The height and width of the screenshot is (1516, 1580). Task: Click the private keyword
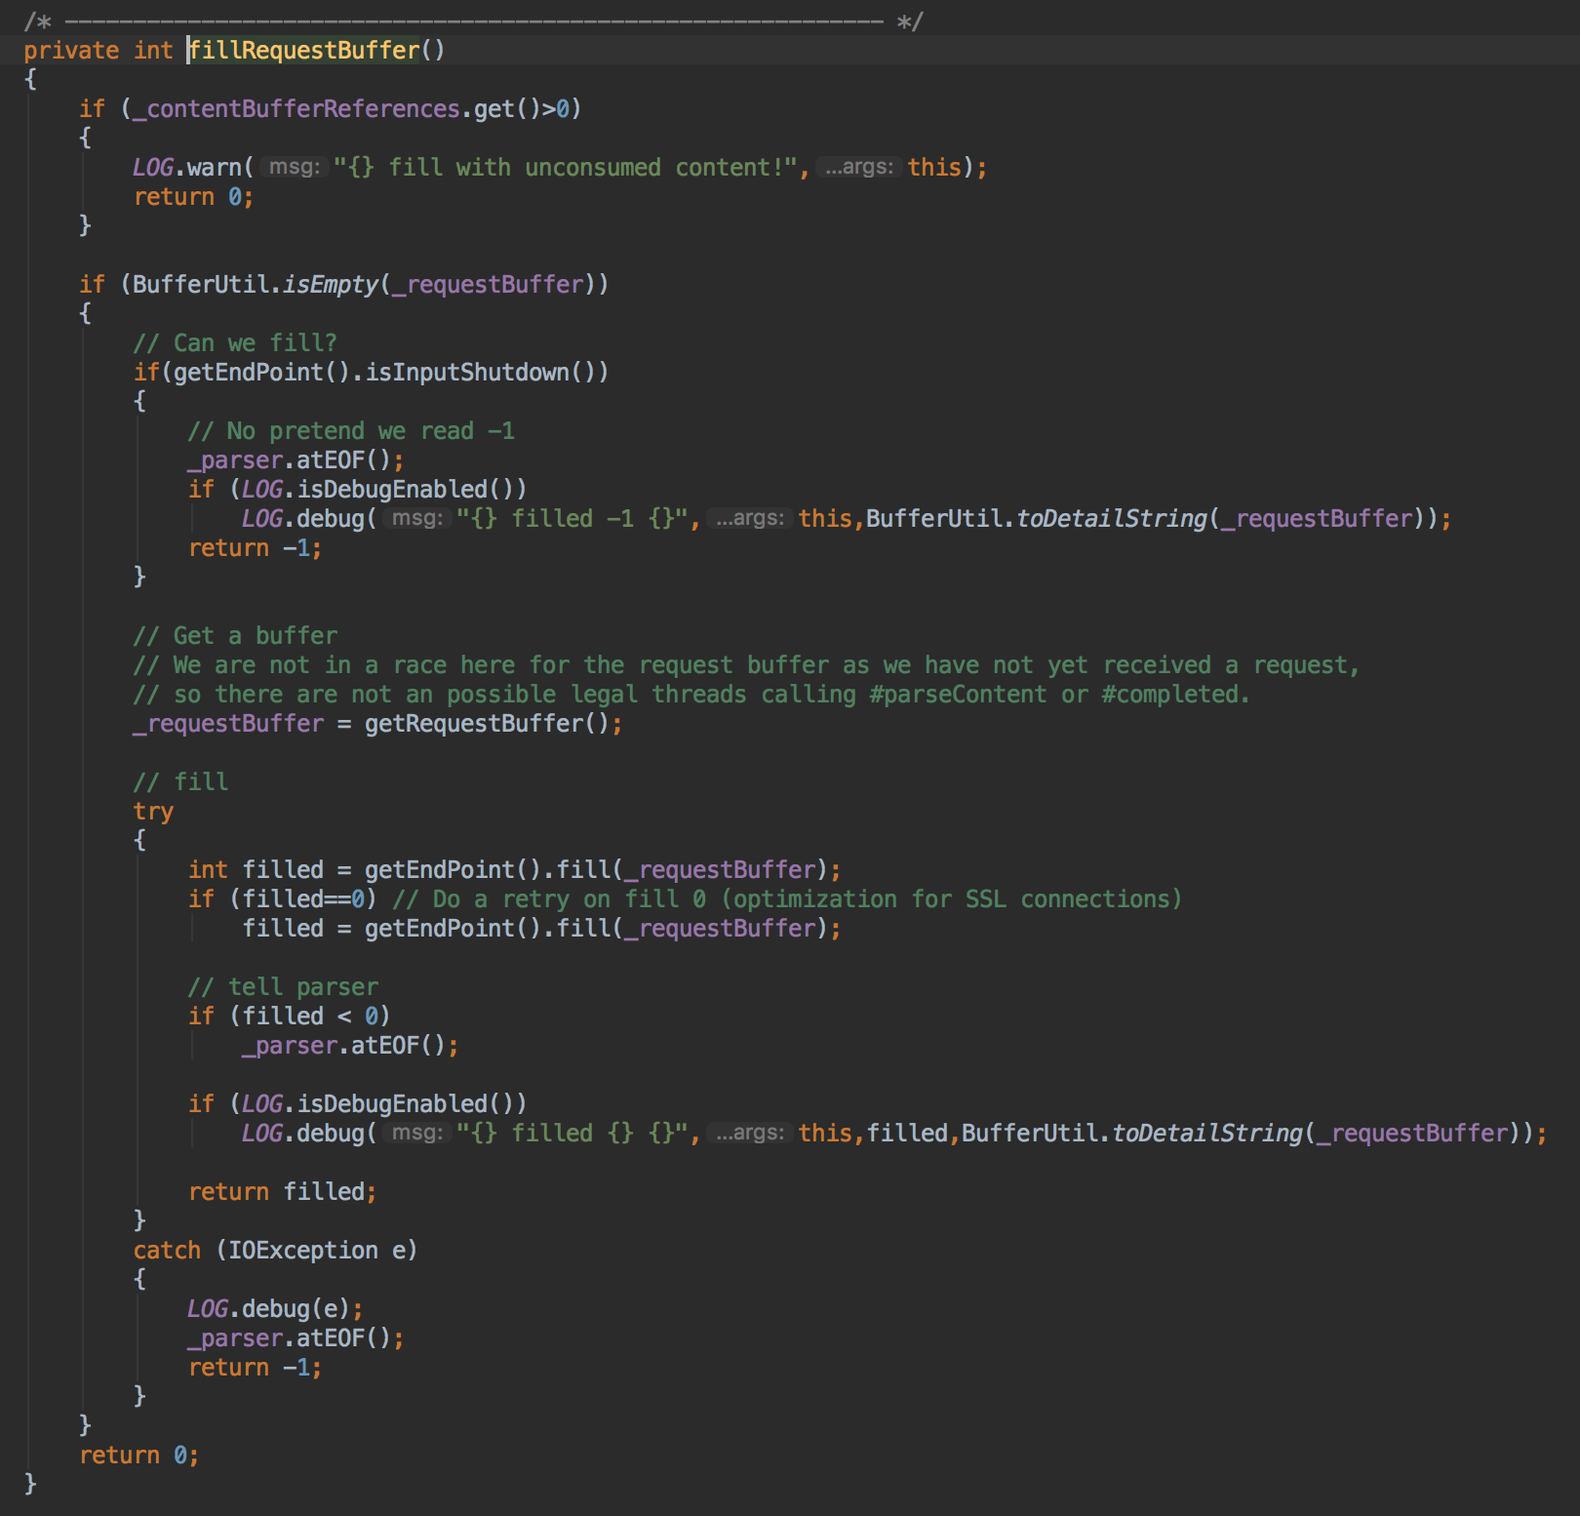(71, 50)
